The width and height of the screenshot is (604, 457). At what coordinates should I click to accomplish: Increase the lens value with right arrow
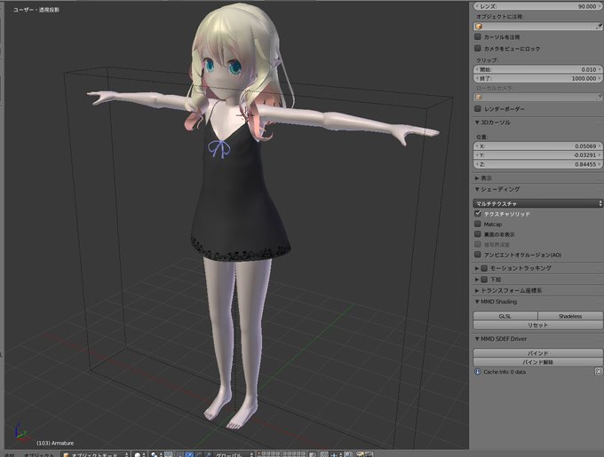pyautogui.click(x=600, y=6)
